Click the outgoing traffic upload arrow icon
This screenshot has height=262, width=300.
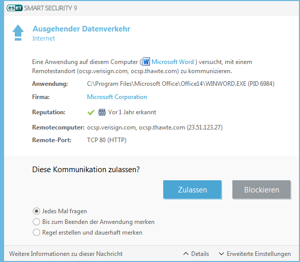(18, 32)
